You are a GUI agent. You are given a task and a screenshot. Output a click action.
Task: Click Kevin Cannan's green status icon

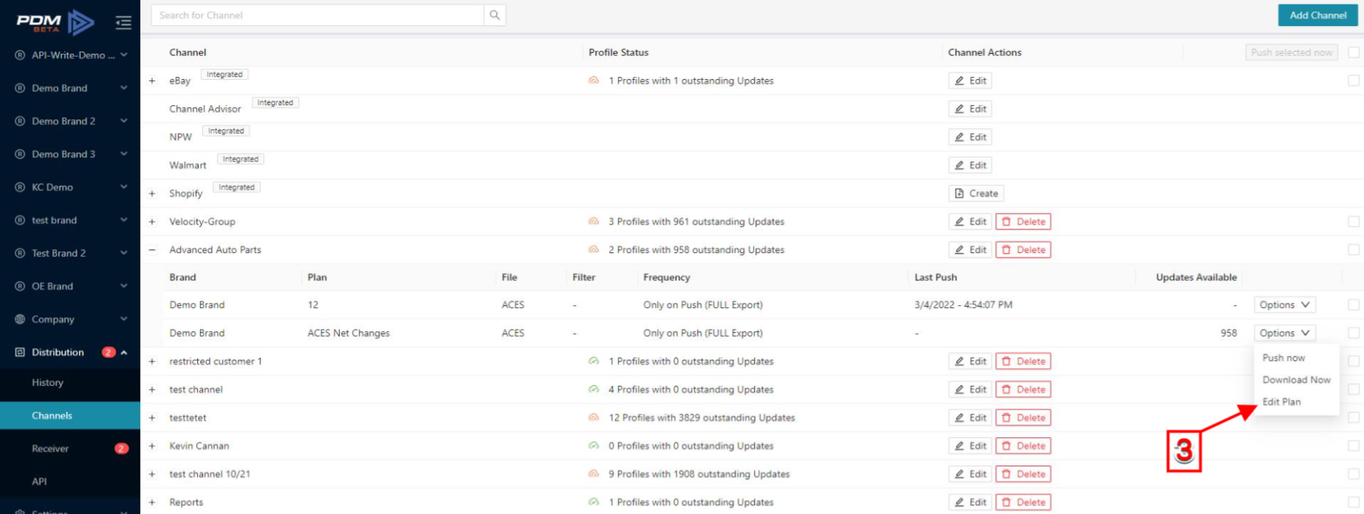594,446
